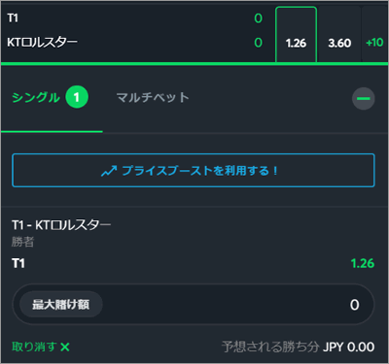Click the 勝者 market label in the slip
The width and height of the screenshot is (389, 364).
[x=22, y=242]
